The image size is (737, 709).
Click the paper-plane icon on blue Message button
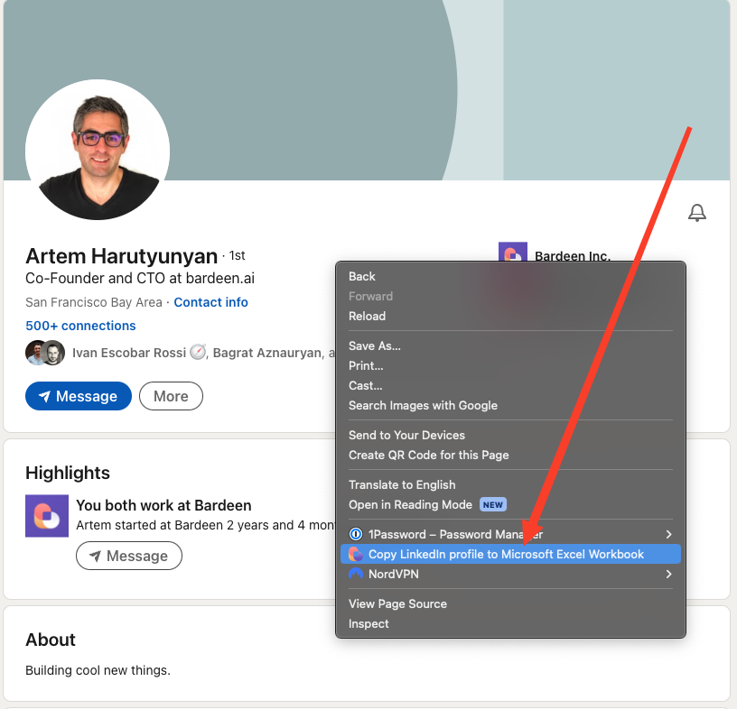pyautogui.click(x=44, y=396)
